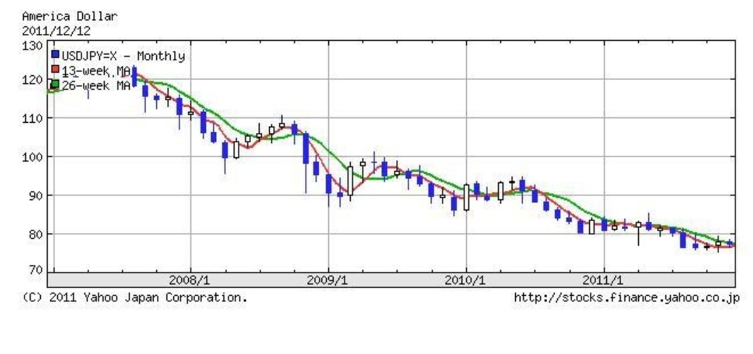
Task: Click the 90 y-axis value
Action: [x=35, y=195]
